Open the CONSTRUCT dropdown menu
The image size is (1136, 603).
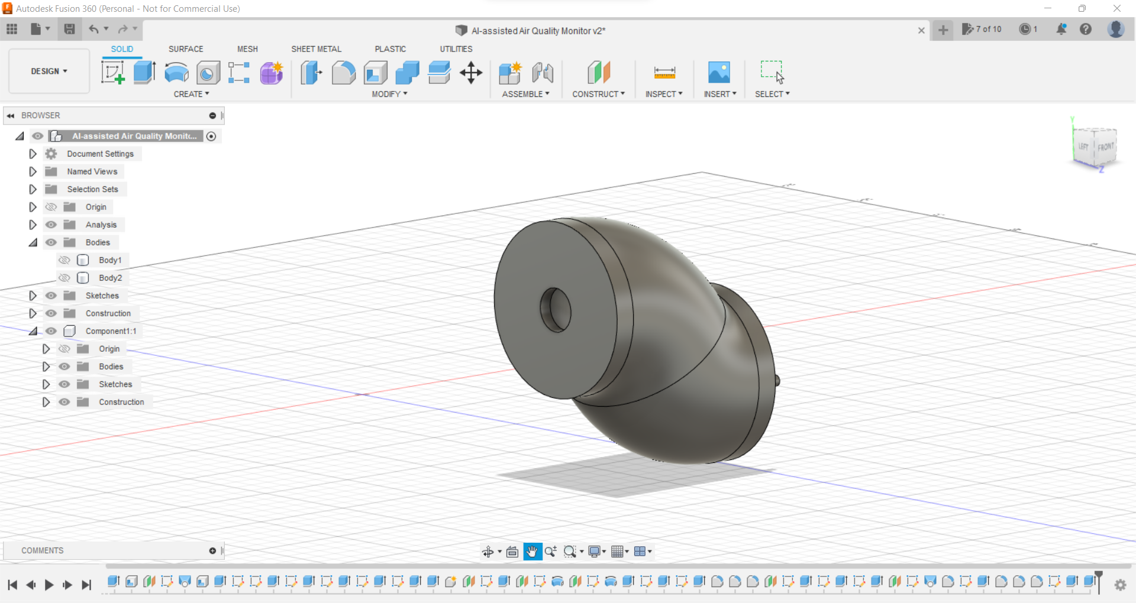598,93
